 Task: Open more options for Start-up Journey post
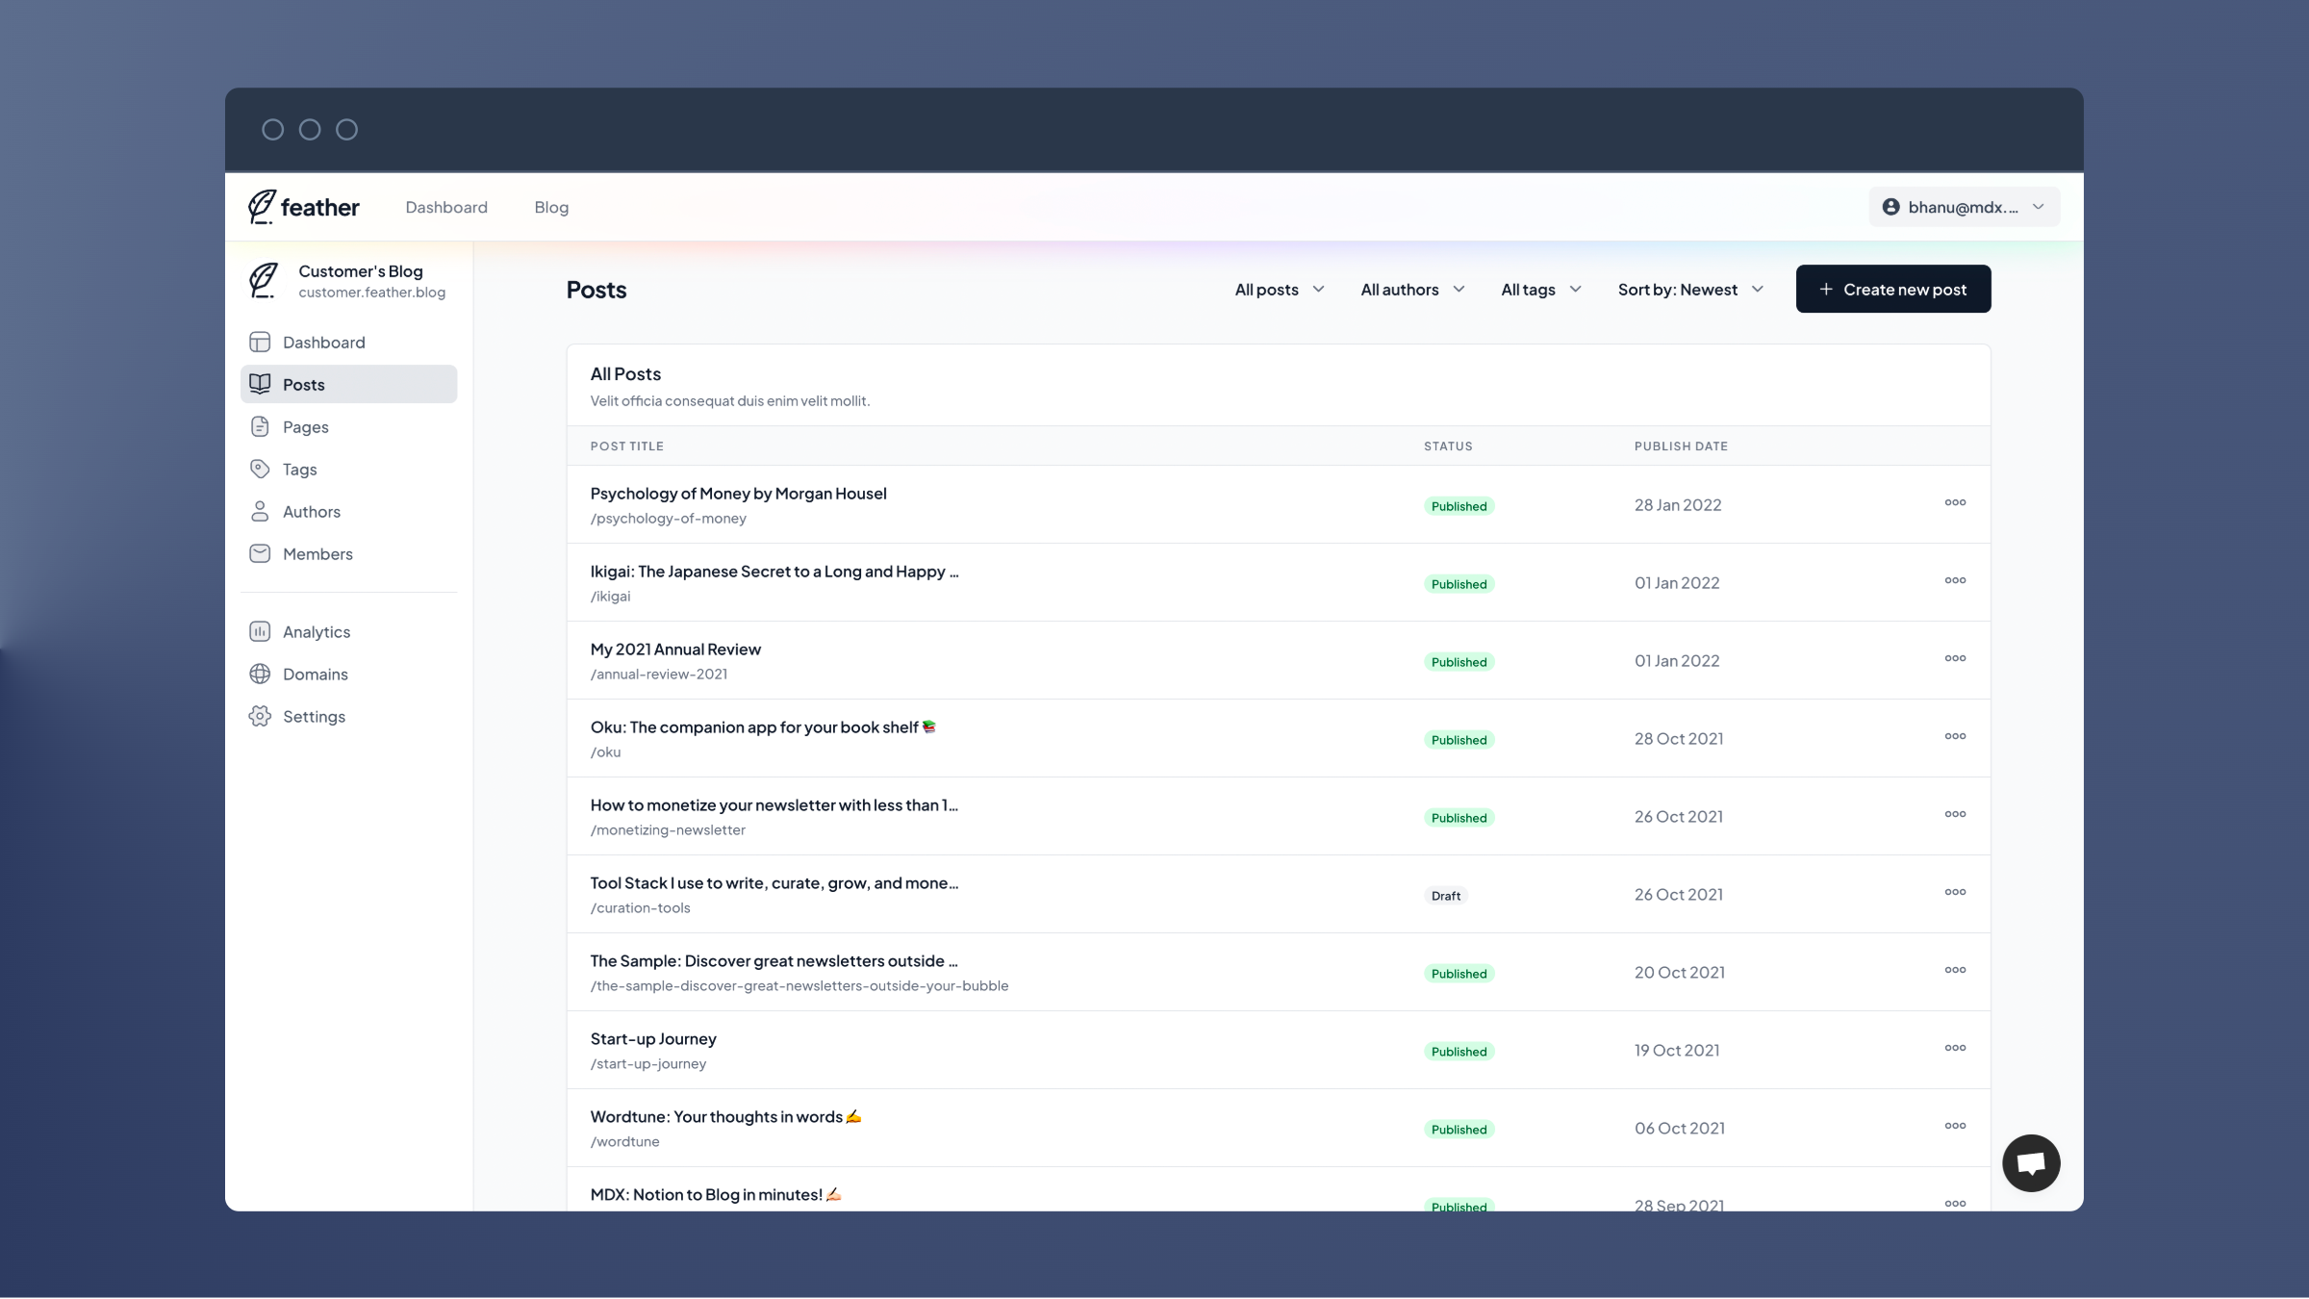(1955, 1048)
